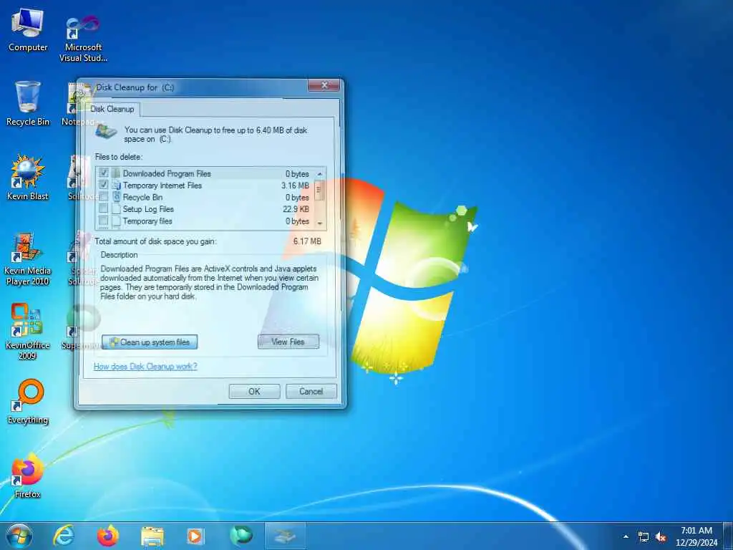Dismiss dialog with the Cancel button
This screenshot has width=733, height=550.
(x=311, y=391)
